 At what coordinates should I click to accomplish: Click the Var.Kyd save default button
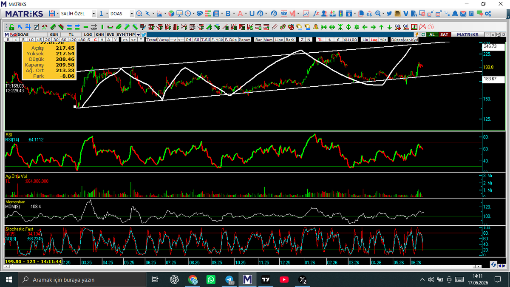pos(411,40)
